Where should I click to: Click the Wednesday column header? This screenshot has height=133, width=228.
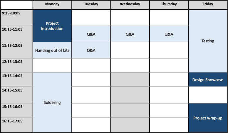(130, 4)
